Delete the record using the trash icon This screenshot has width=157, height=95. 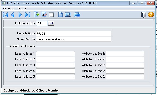(x=52, y=15)
